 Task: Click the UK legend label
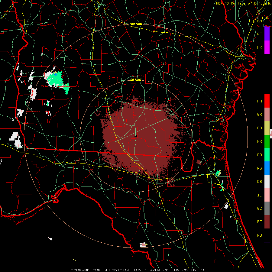tap(260, 48)
